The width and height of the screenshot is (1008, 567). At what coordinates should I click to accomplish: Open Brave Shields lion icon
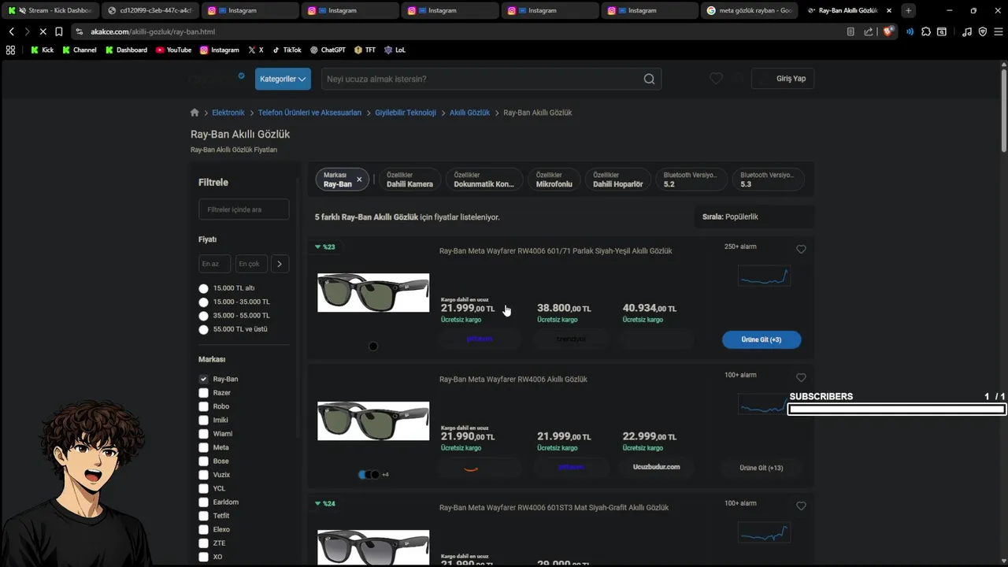point(888,31)
